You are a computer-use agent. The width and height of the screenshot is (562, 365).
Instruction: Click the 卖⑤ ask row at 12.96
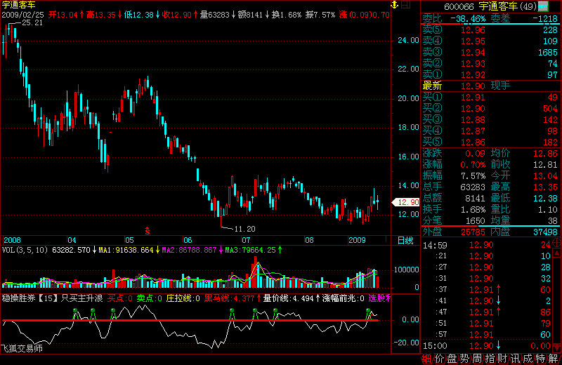click(490, 29)
